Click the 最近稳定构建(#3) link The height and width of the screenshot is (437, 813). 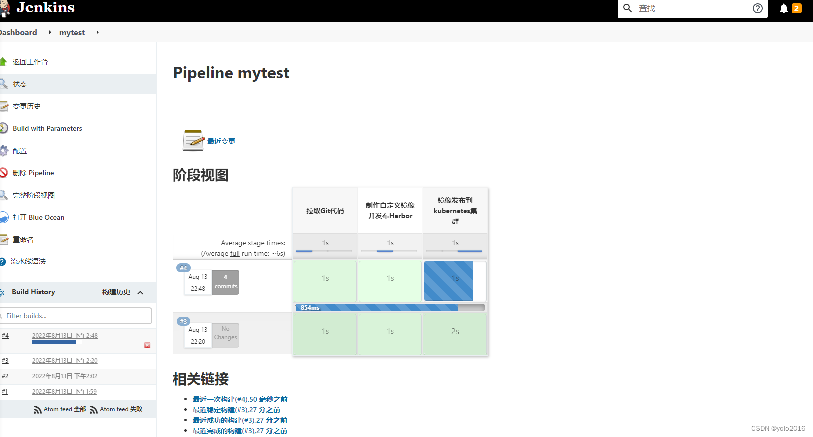236,410
